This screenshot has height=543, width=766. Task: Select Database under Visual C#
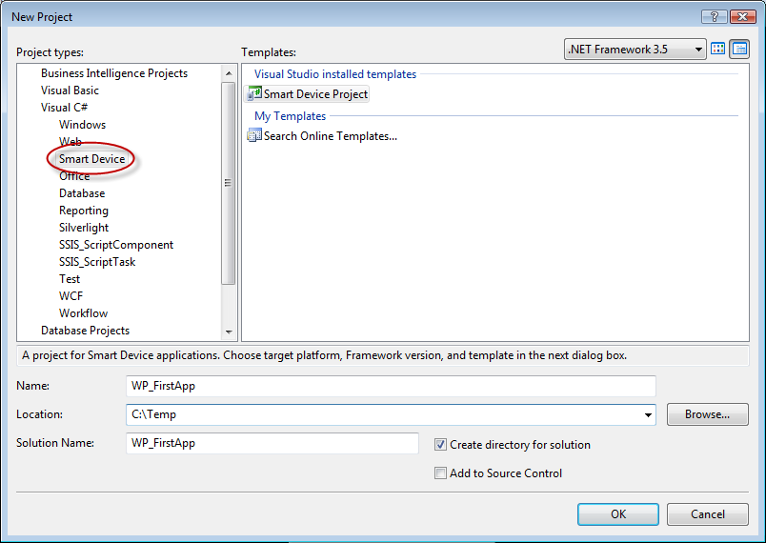click(82, 193)
